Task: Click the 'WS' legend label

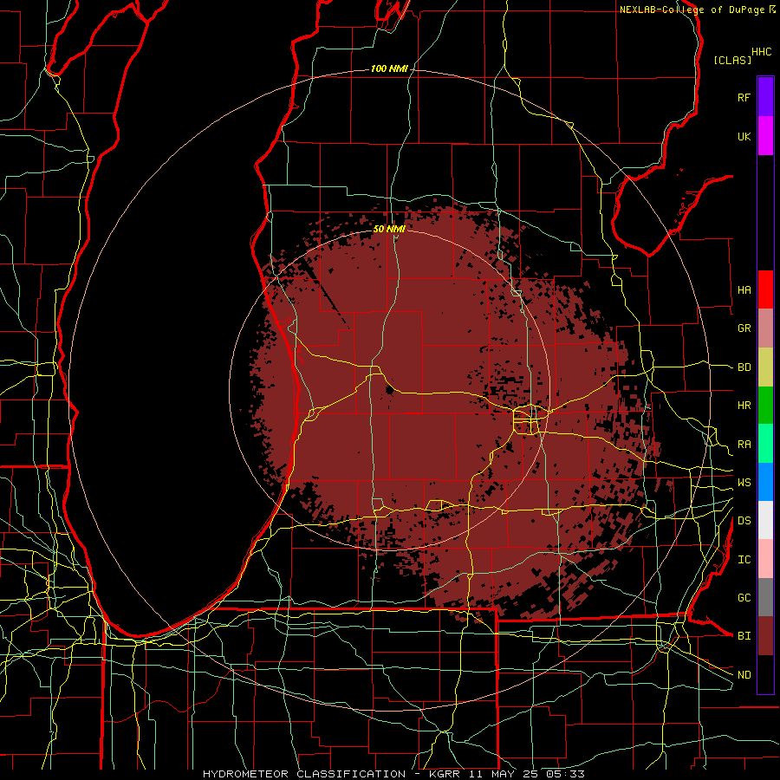Action: pyautogui.click(x=744, y=483)
